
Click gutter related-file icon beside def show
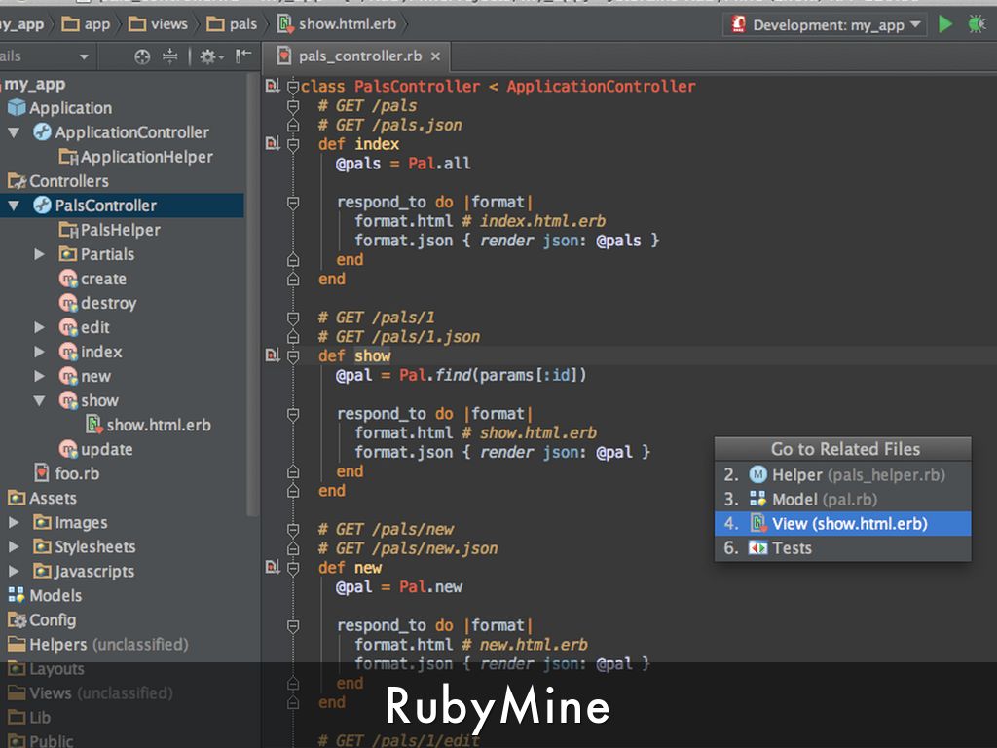273,356
